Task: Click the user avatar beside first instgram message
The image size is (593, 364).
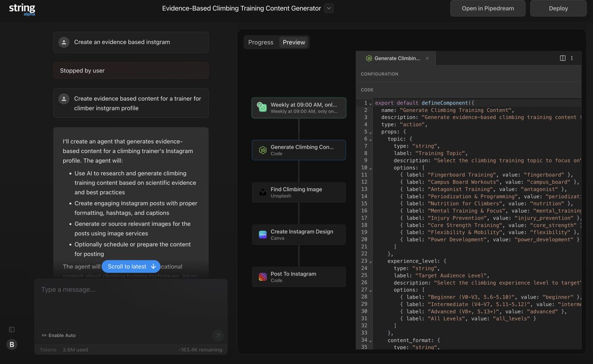Action: pyautogui.click(x=64, y=42)
